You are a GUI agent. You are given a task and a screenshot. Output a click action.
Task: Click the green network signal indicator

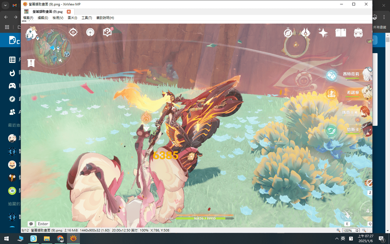[x=370, y=41]
